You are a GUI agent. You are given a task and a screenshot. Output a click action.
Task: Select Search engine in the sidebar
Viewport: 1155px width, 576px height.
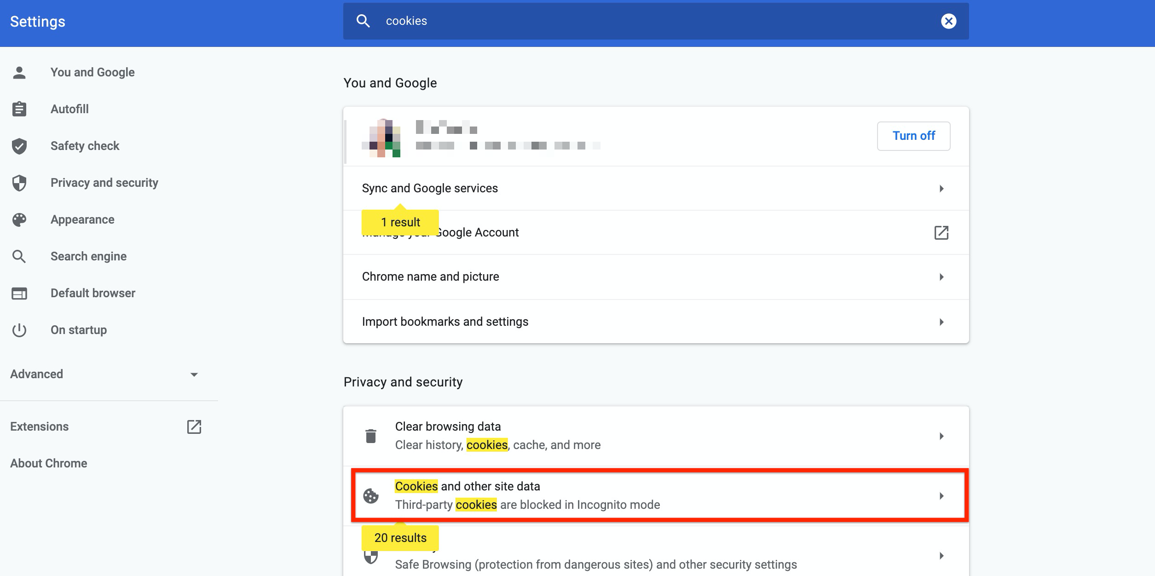pos(88,256)
